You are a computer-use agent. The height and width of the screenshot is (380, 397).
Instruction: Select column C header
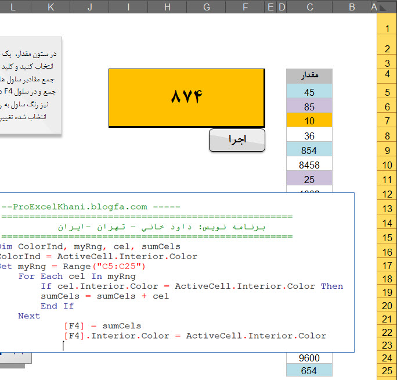pos(310,6)
